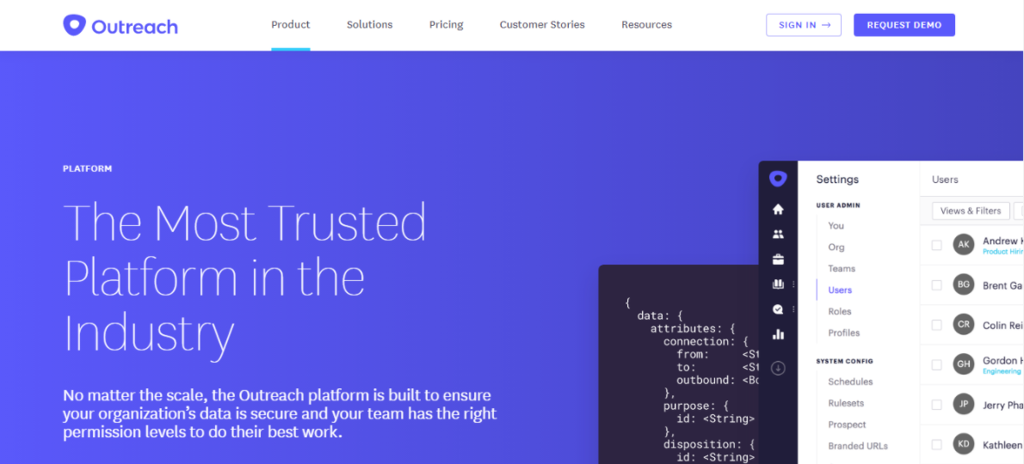1024x464 pixels.
Task: Select the People icon in the app sidebar
Action: (x=778, y=234)
